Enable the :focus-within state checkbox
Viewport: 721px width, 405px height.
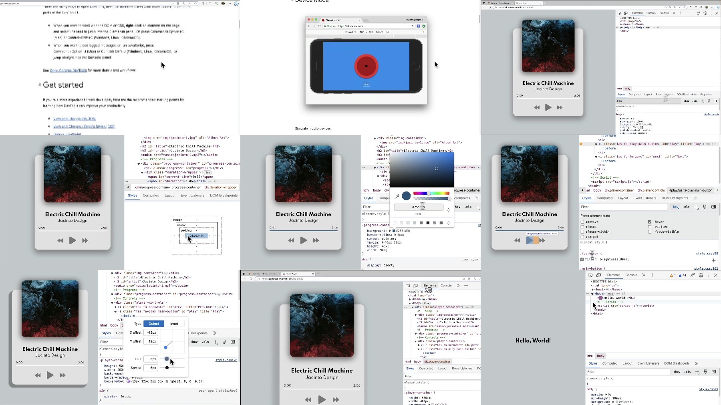pyautogui.click(x=582, y=232)
